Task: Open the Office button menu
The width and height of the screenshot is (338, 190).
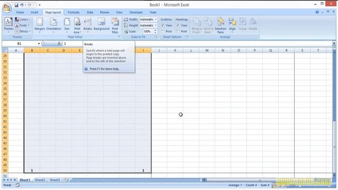Action: (7, 8)
